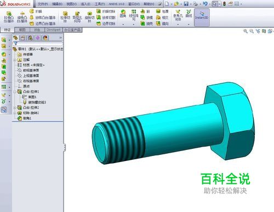Select the 拔模 draft tool
This screenshot has height=212, width=274.
pyautogui.click(x=146, y=18)
